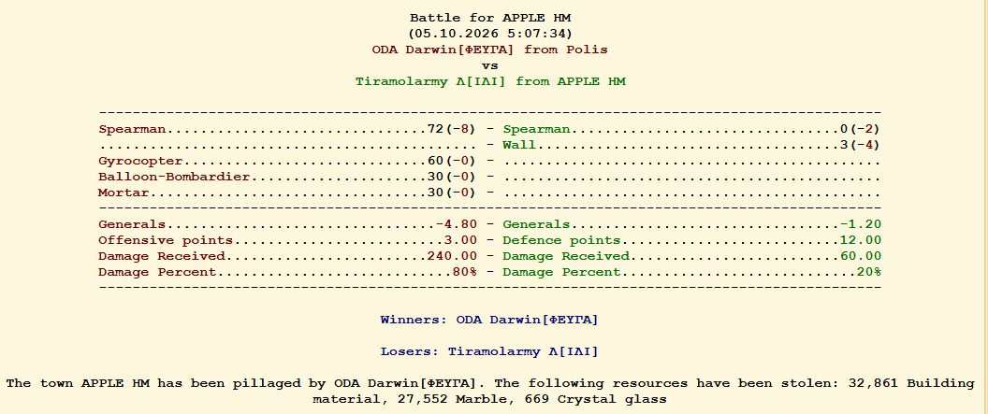Select attacker "ODA Darwin[ΦΕΥΓΑ] from Polis" line
988x414 pixels.
tap(489, 50)
